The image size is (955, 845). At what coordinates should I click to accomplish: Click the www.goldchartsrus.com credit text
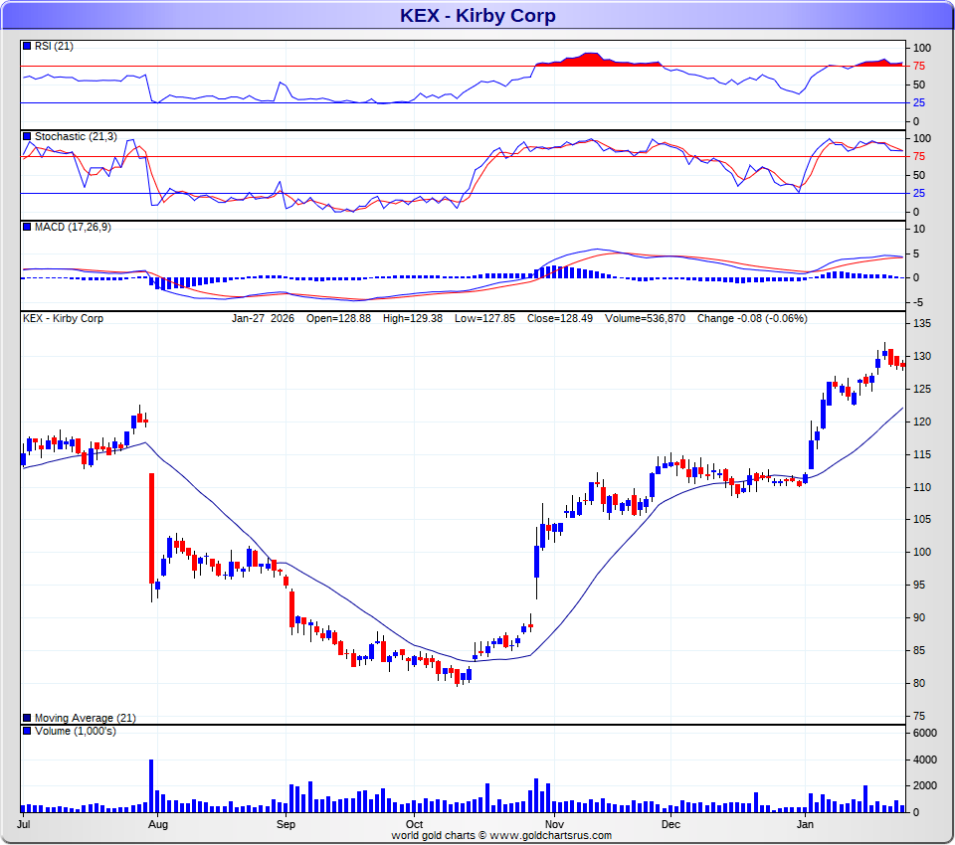[x=550, y=835]
